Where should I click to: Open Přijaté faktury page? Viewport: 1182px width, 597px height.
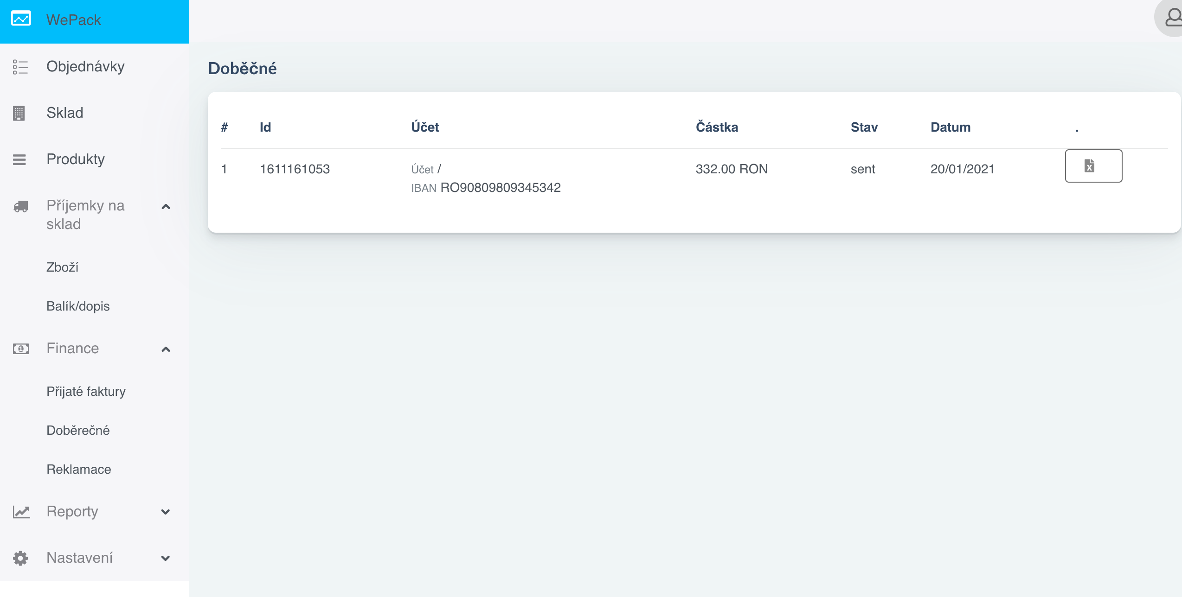click(86, 391)
